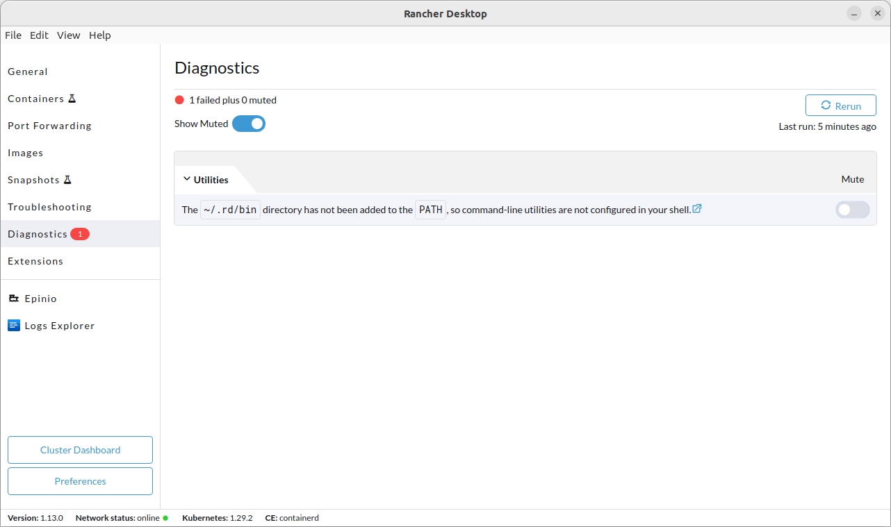Click the green network online indicator
This screenshot has width=891, height=527.
point(165,518)
